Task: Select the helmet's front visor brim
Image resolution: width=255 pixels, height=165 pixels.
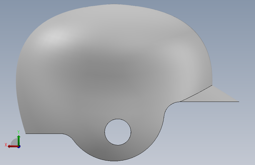Action: click(211, 96)
